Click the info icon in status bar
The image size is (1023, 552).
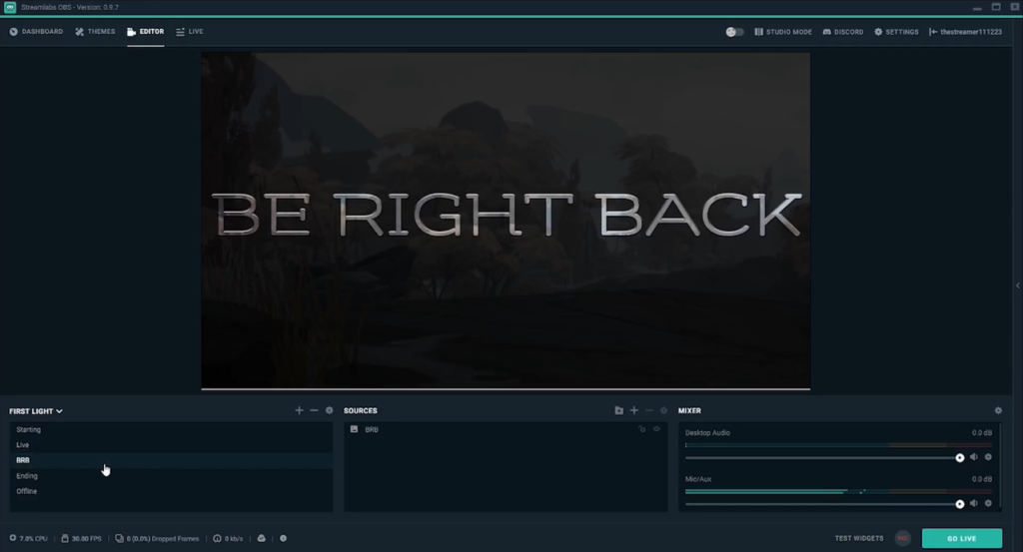(283, 538)
